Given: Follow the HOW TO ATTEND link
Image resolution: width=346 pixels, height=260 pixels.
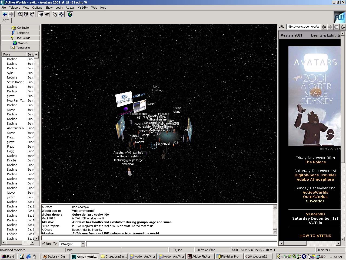Looking at the screenshot, I should click(x=315, y=236).
